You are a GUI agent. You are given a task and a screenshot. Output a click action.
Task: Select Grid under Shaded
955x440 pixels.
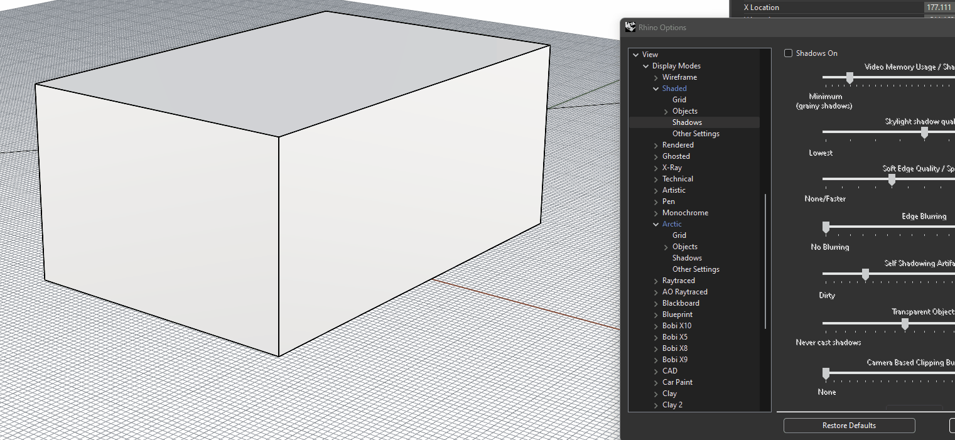coord(679,100)
